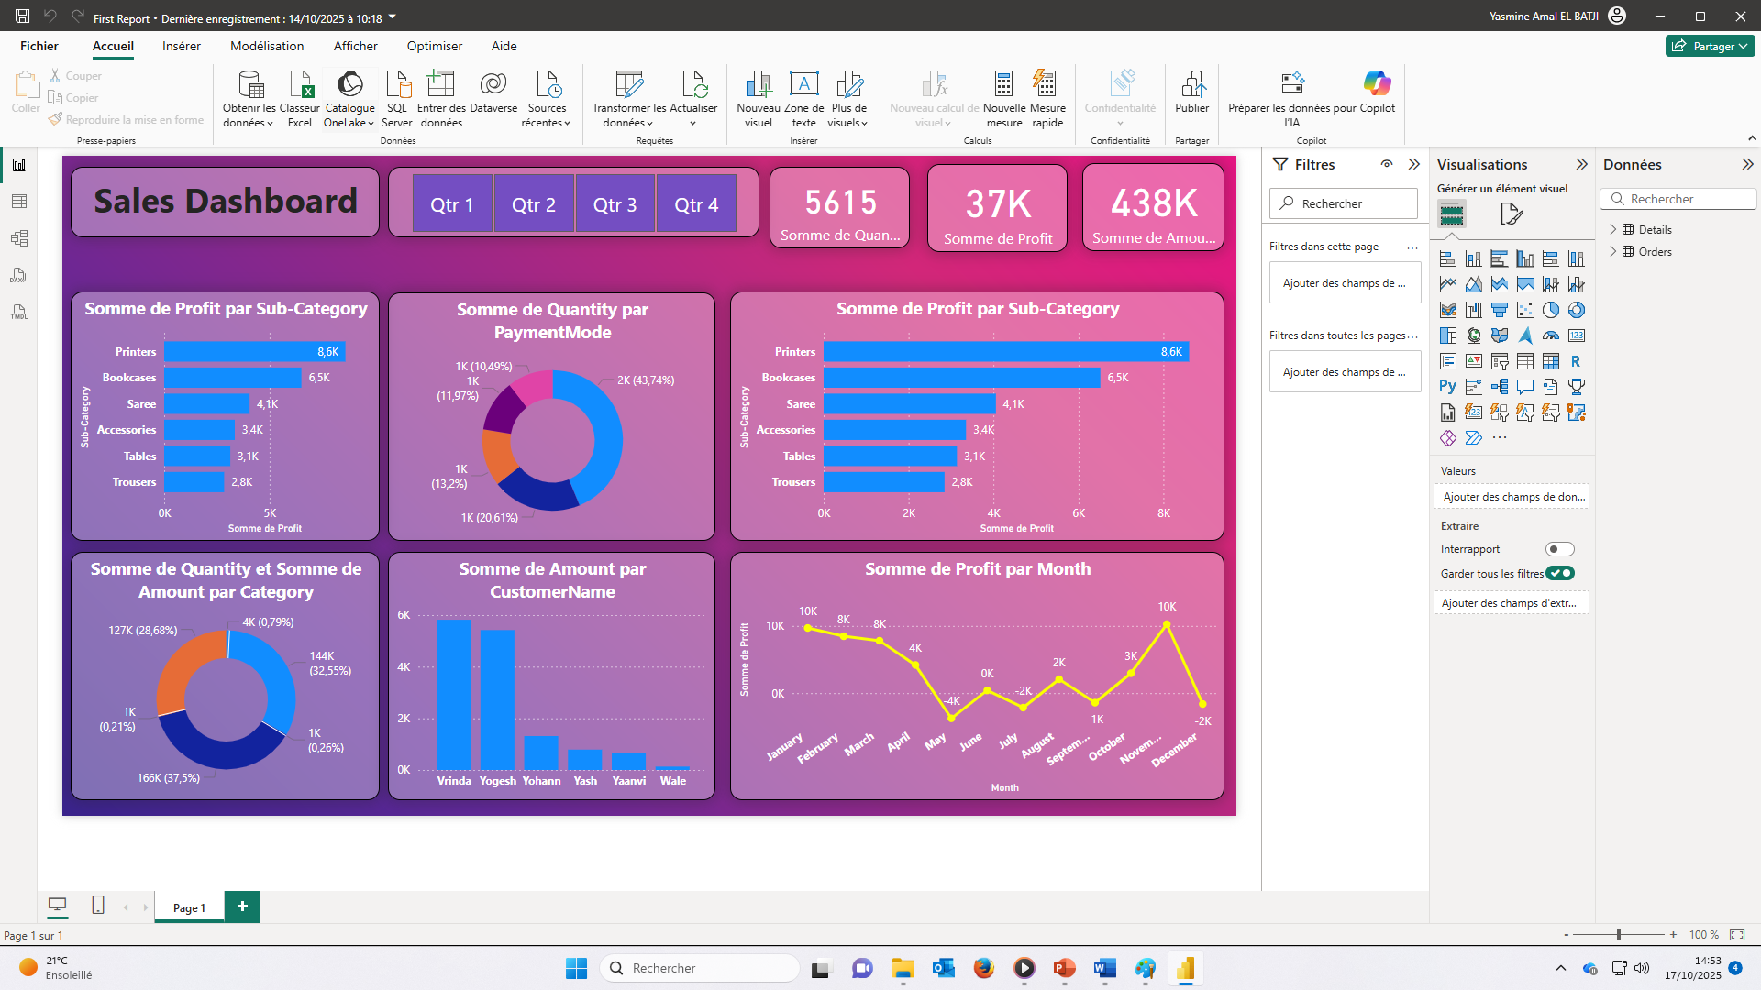Open the Partager dropdown button
1761x990 pixels.
(x=1710, y=46)
